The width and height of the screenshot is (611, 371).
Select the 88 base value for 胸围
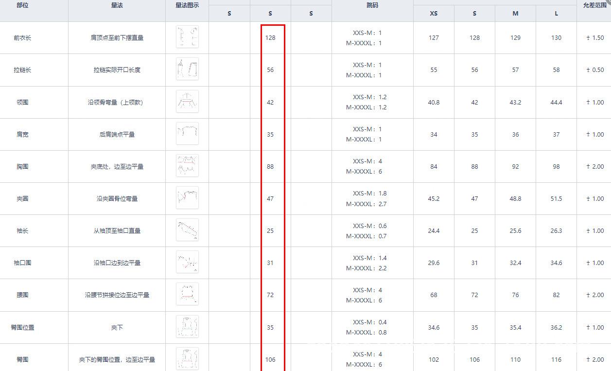pos(270,166)
